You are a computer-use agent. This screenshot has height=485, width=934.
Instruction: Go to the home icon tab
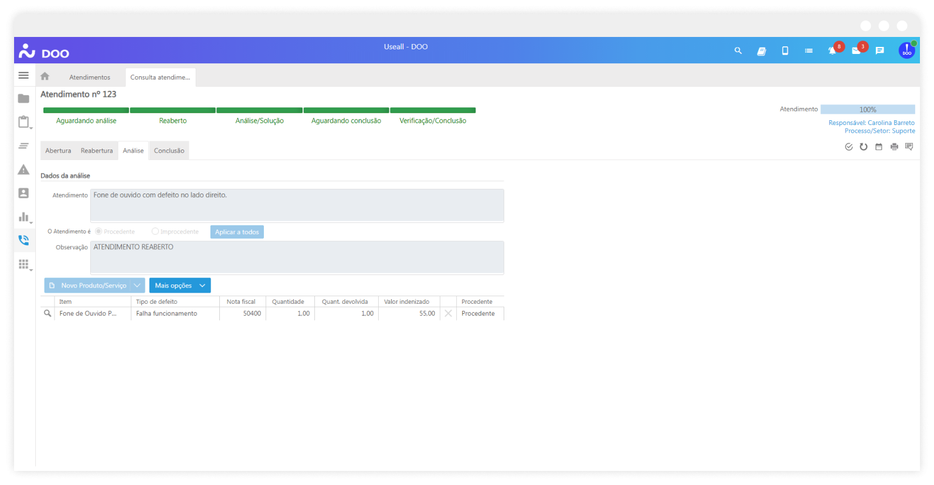click(45, 76)
